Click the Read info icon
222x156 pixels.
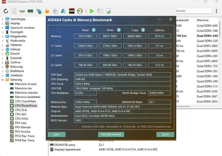(94, 30)
